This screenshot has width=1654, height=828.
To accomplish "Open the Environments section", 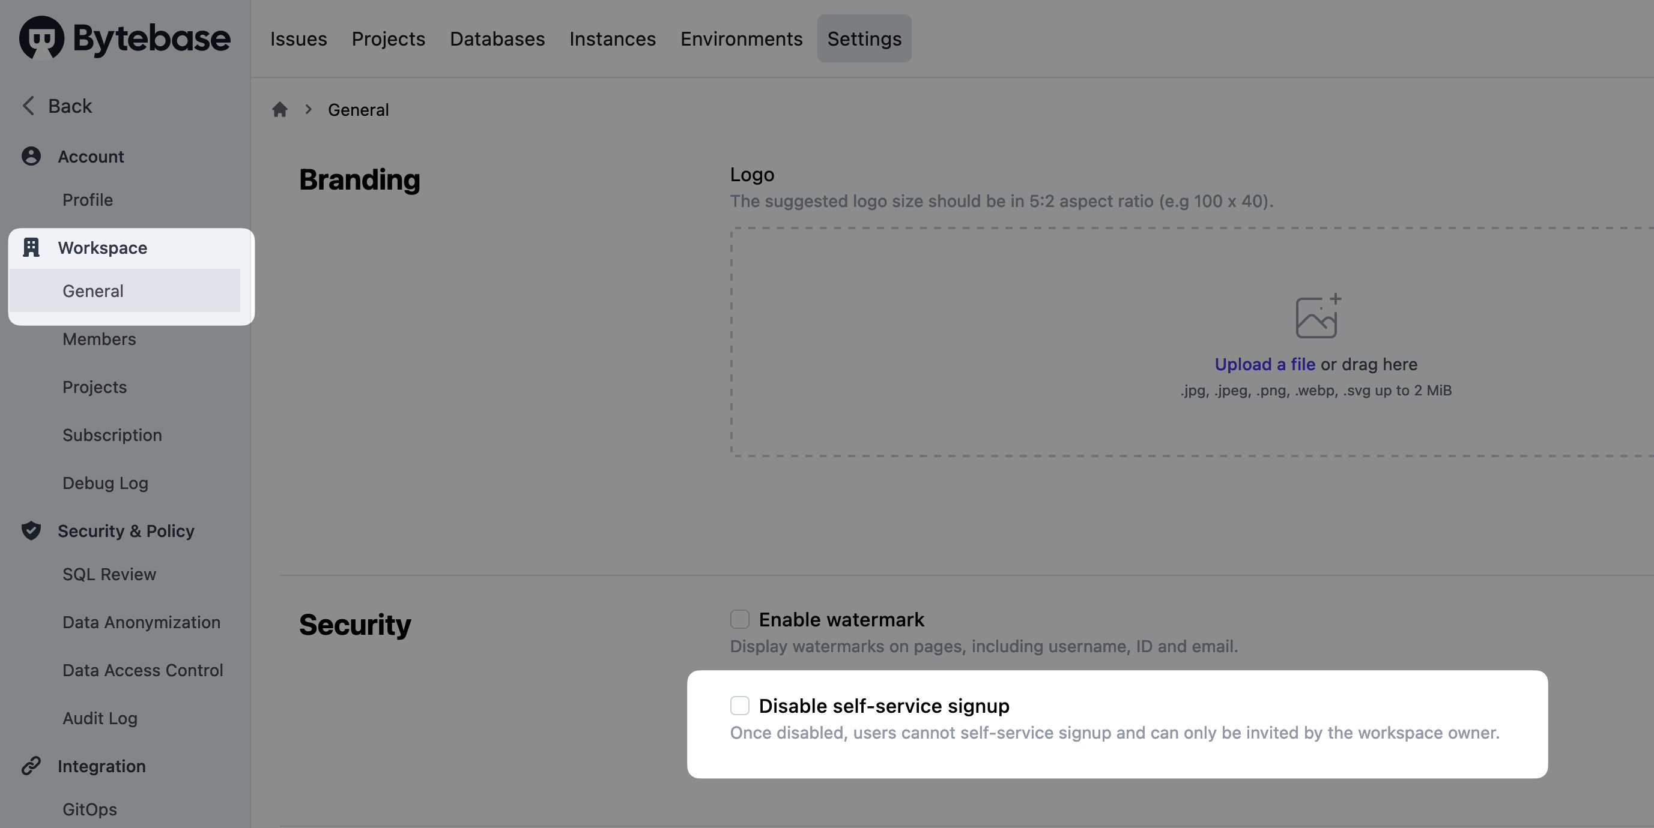I will 741,38.
